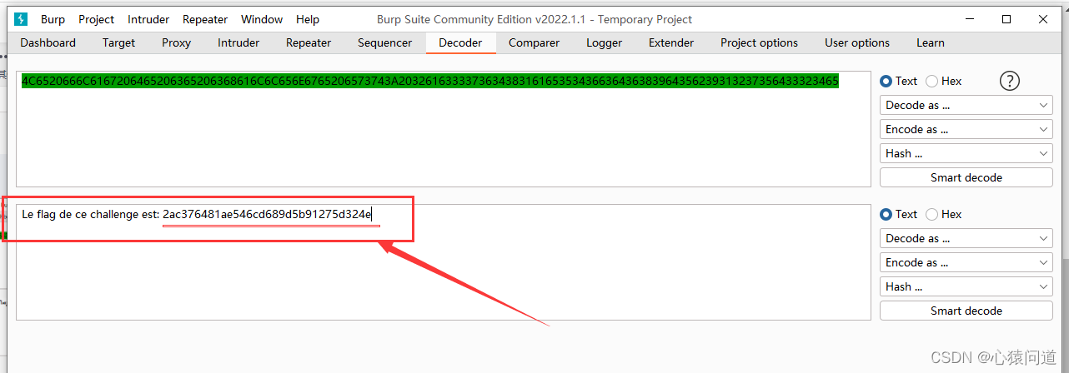Open the decoder help question-mark icon

coord(1009,81)
